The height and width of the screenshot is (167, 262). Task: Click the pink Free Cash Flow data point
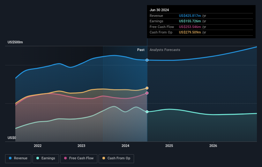click(x=147, y=93)
